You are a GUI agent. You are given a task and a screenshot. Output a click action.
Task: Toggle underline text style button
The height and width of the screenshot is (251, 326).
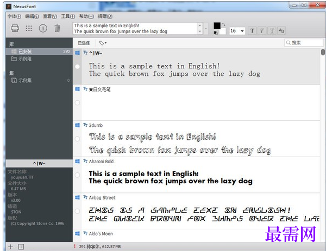pyautogui.click(x=272, y=31)
